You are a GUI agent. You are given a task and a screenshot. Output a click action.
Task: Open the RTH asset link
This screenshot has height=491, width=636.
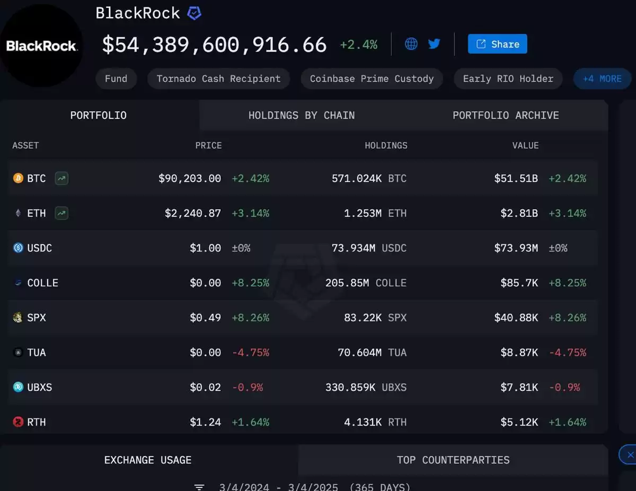point(37,422)
